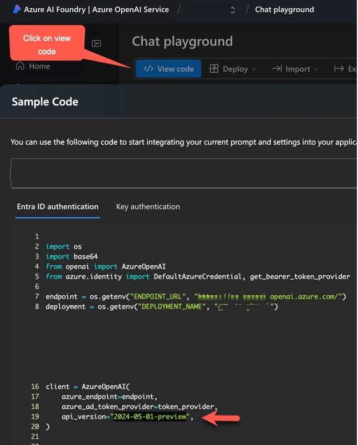Switch to the Entra ID authentication tab

pyautogui.click(x=58, y=206)
